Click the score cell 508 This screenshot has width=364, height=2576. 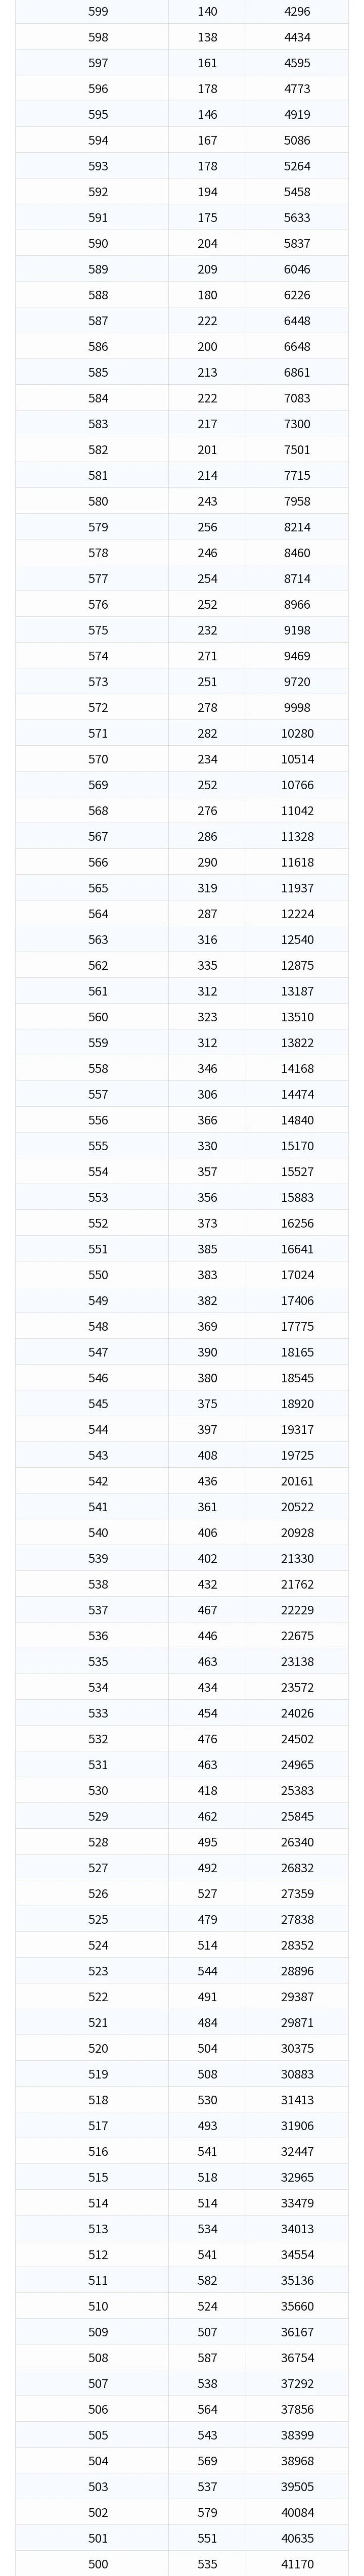coord(98,2358)
